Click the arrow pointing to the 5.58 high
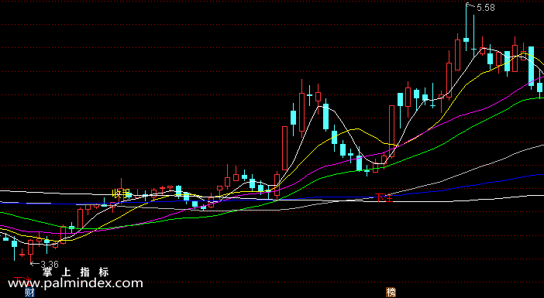Screen dimensions: 544x298 [471, 6]
